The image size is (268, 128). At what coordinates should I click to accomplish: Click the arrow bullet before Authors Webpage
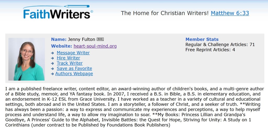[53, 74]
